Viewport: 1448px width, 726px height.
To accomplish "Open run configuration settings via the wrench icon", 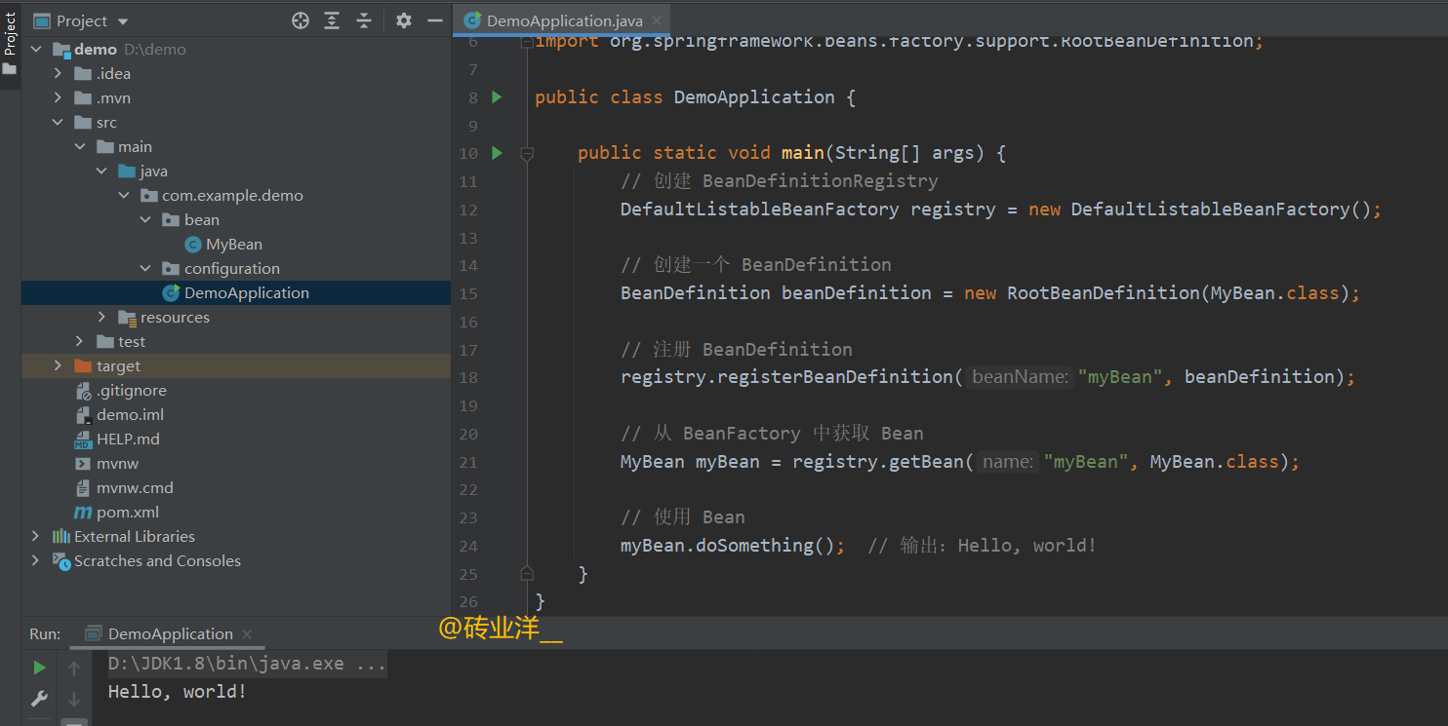I will coord(39,698).
